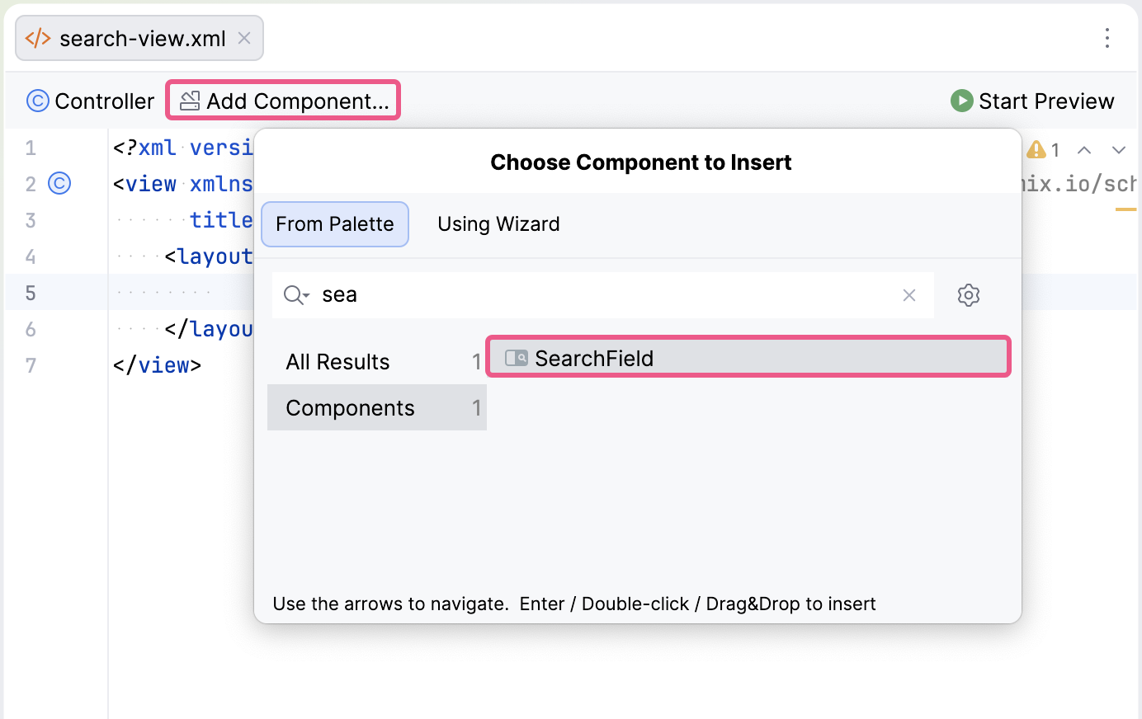Select the Components category in the results list
1142x719 pixels.
pos(350,407)
